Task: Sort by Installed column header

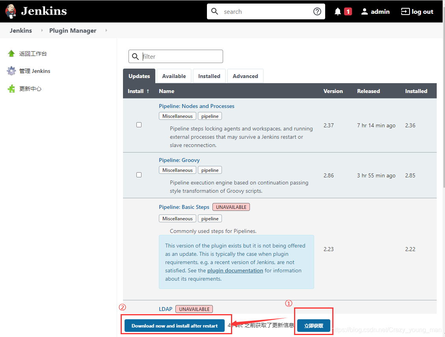Action: [x=416, y=91]
